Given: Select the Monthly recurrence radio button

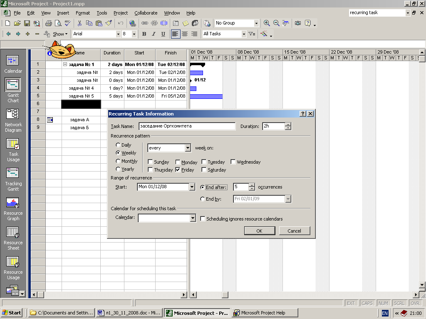Looking at the screenshot, I should coord(118,161).
